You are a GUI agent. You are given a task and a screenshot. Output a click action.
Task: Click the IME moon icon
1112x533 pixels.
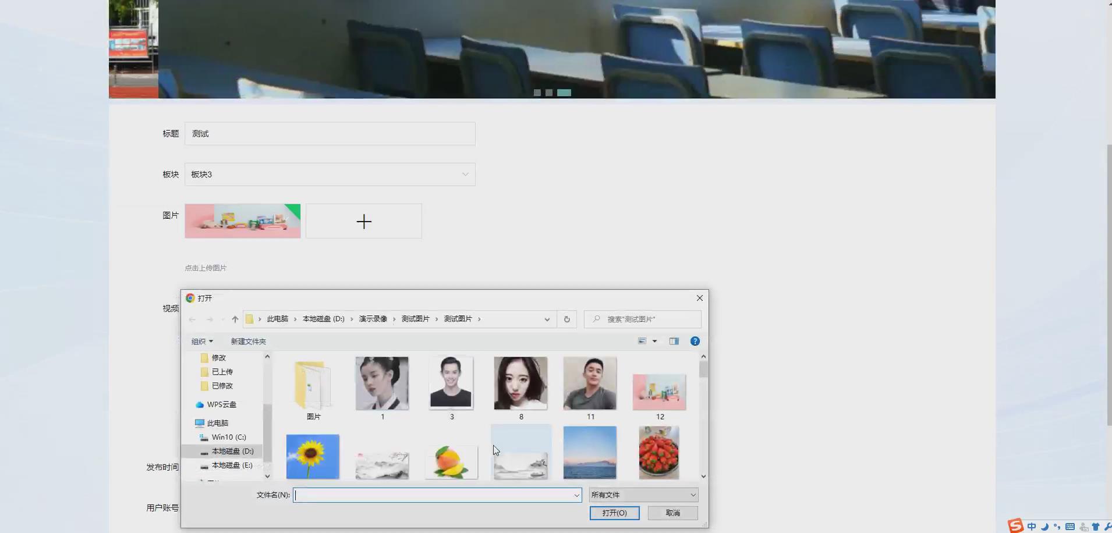(1044, 527)
